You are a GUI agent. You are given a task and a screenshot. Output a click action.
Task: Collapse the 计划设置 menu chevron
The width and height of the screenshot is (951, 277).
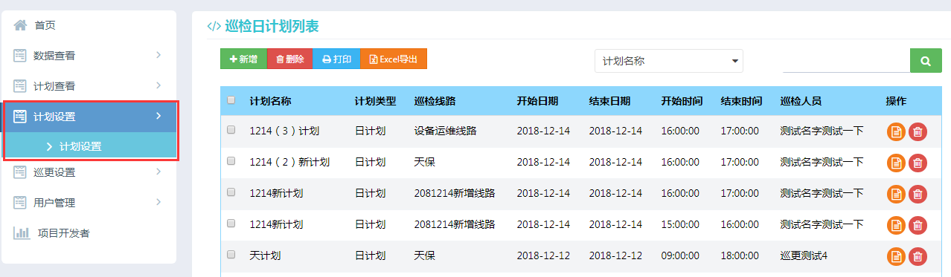pos(158,116)
